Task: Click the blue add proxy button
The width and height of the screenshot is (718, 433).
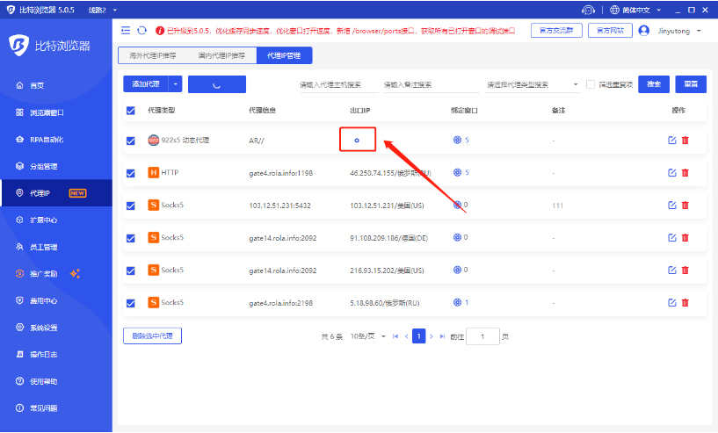Action: pos(146,84)
